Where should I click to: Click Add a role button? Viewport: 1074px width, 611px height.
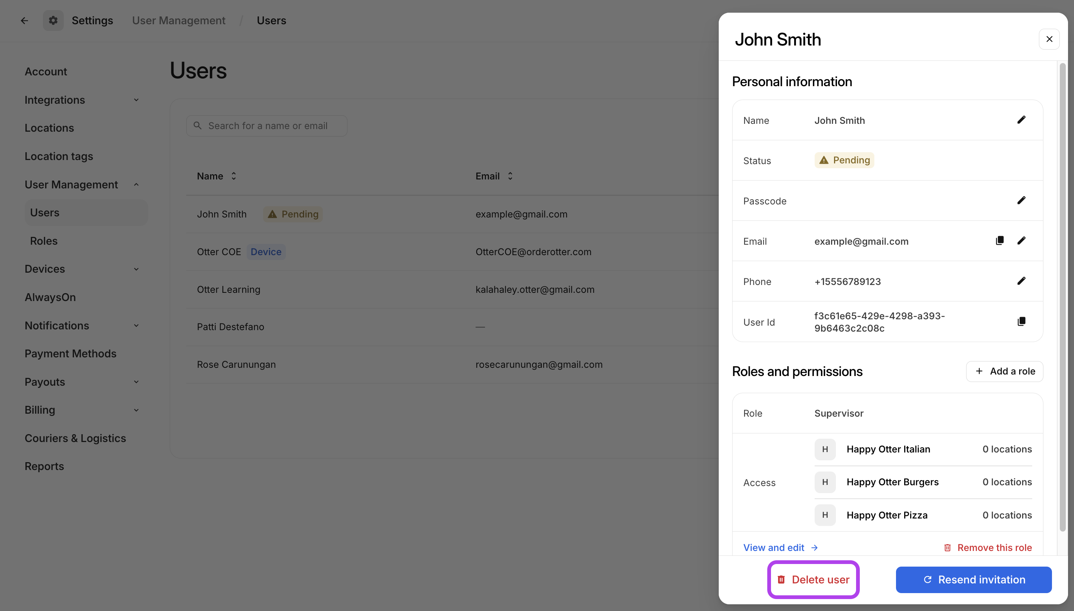pos(1004,371)
